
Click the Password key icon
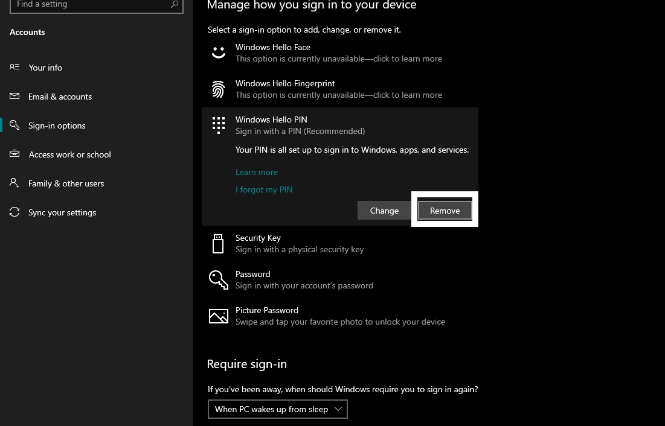pyautogui.click(x=219, y=280)
